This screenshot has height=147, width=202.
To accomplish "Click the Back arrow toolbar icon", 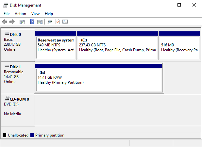I will pos(5,22).
